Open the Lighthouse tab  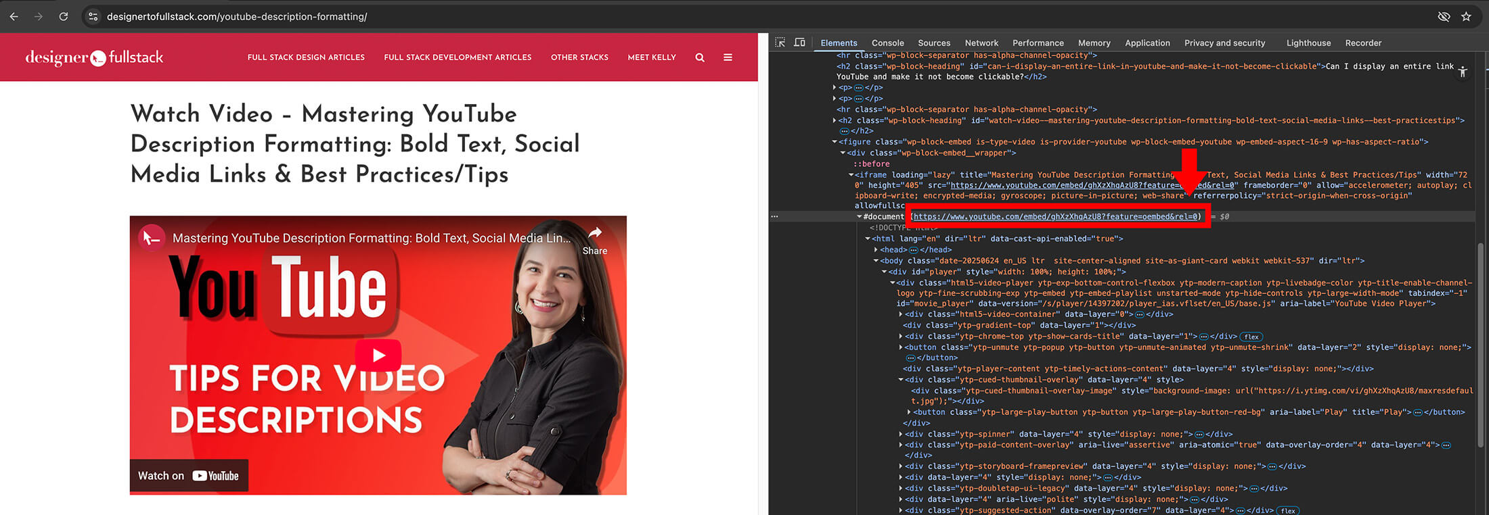click(x=1308, y=43)
